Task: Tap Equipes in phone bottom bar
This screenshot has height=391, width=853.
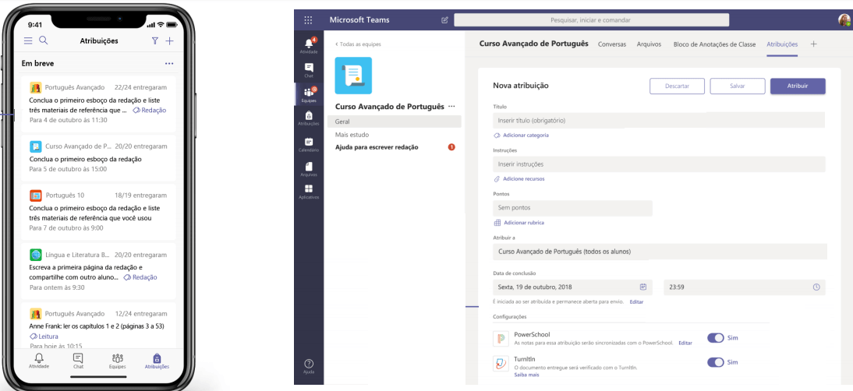Action: (x=118, y=361)
